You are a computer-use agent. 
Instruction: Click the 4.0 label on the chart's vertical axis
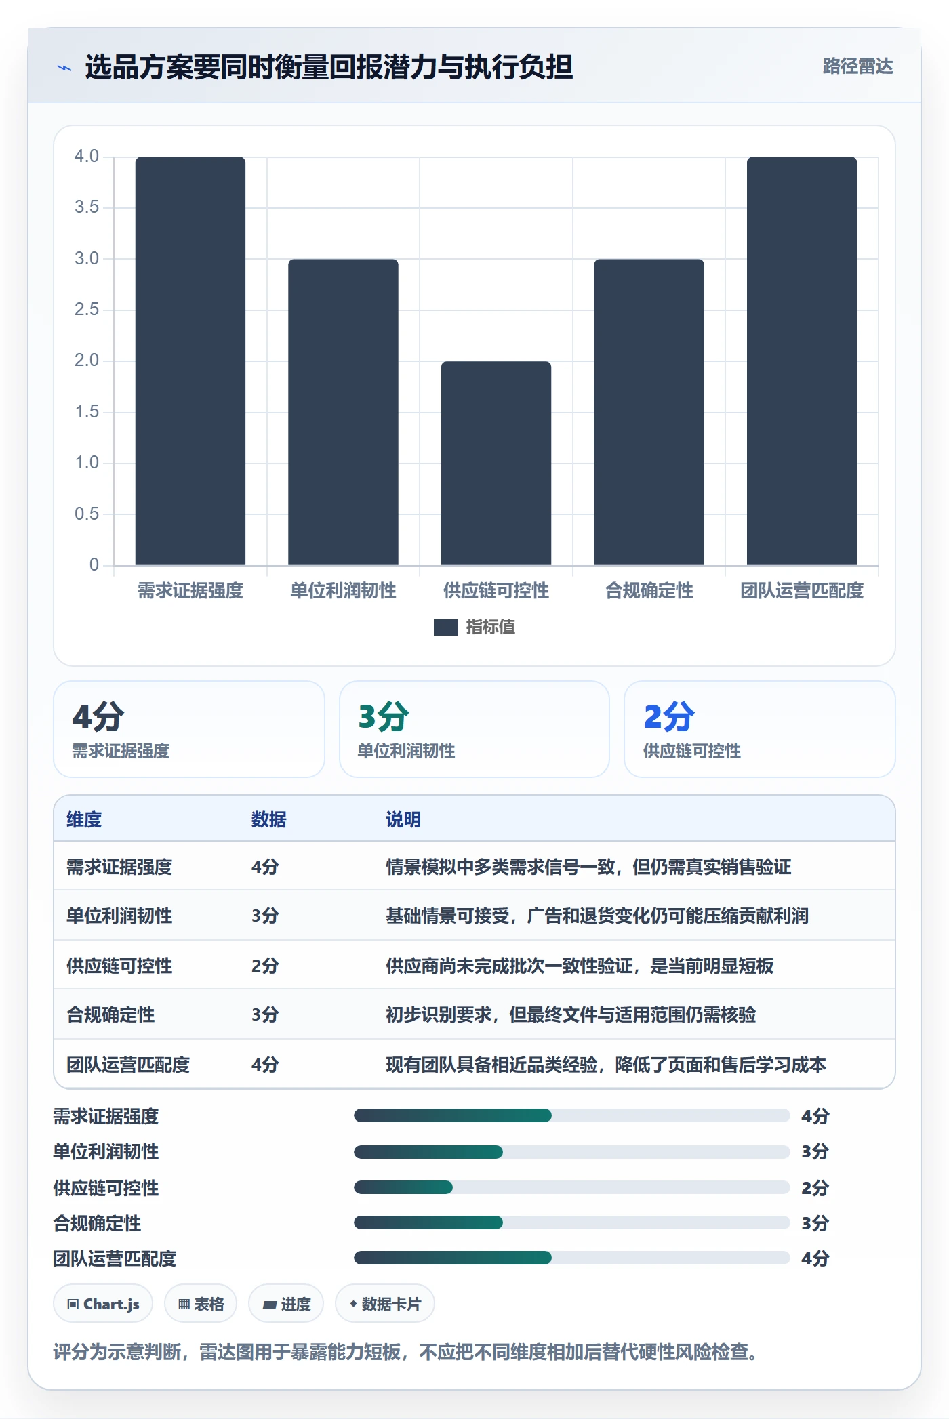[x=87, y=157]
